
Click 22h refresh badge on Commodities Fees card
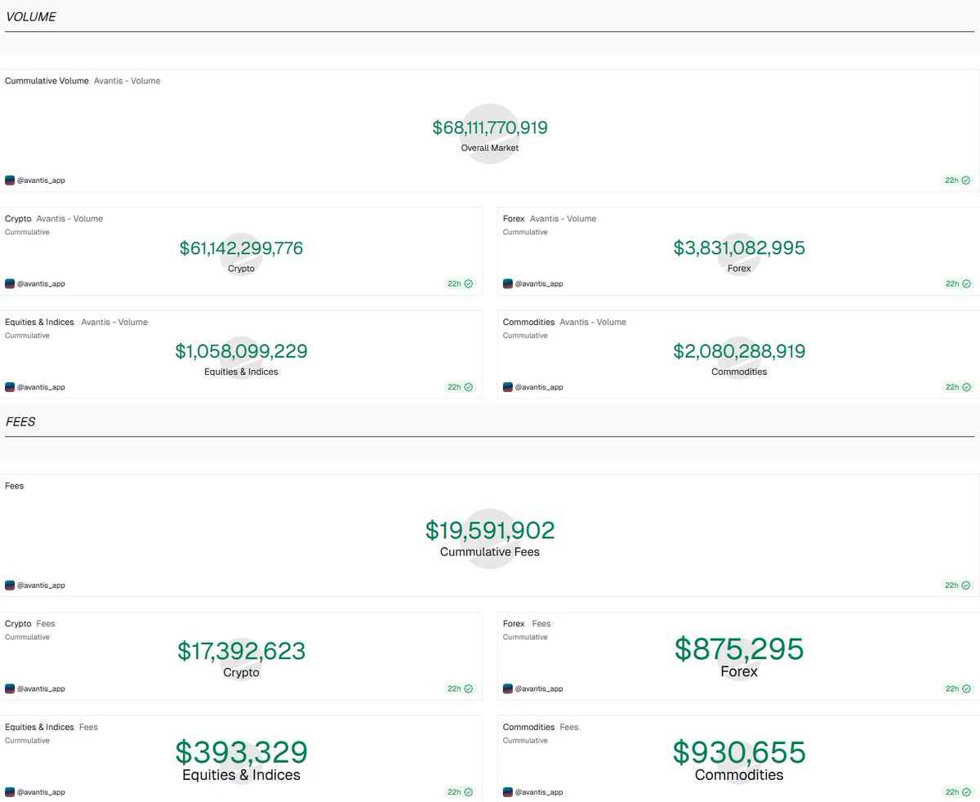point(958,792)
